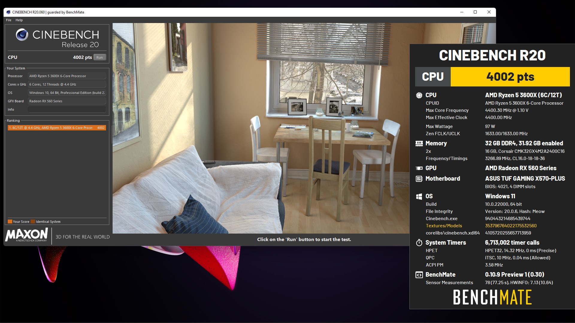The width and height of the screenshot is (575, 323).
Task: Click the BenchMate code bracket icon
Action: pos(419,275)
